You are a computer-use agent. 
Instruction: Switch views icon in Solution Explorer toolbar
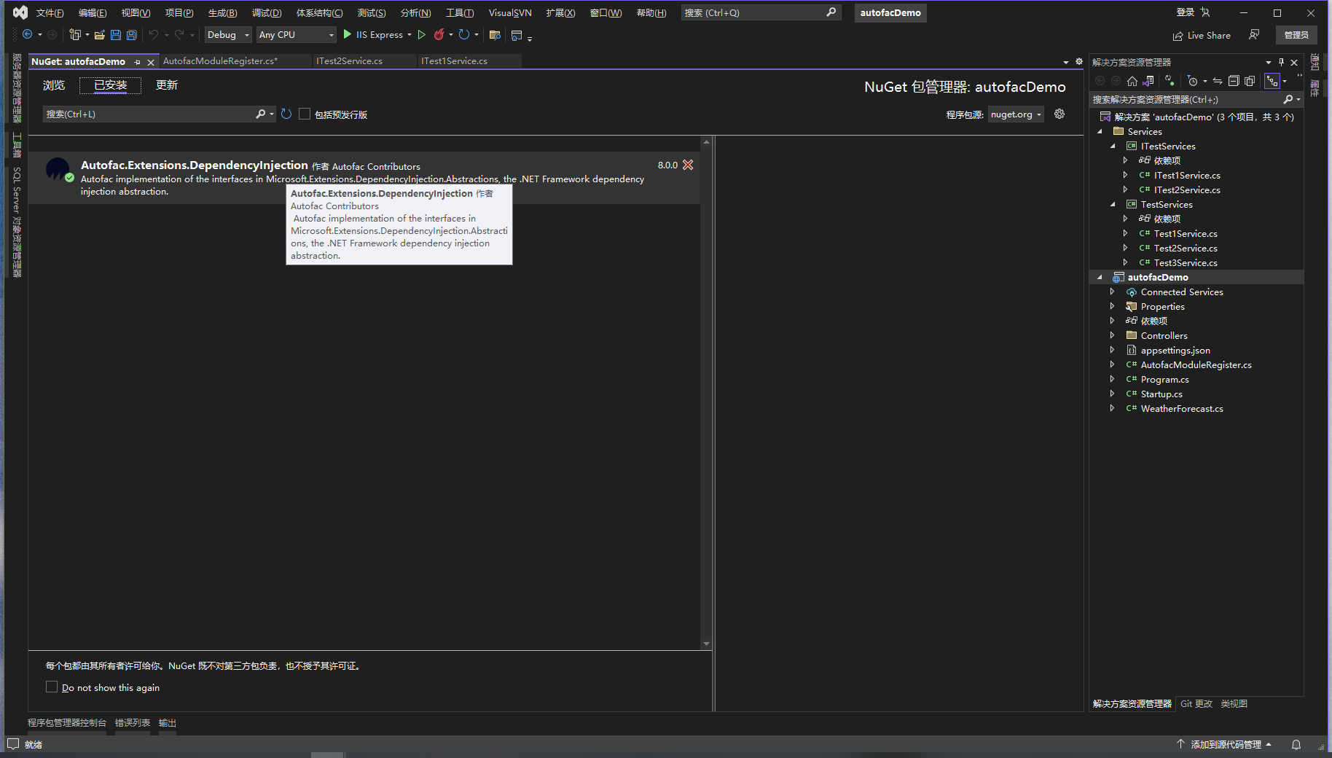(x=1149, y=81)
